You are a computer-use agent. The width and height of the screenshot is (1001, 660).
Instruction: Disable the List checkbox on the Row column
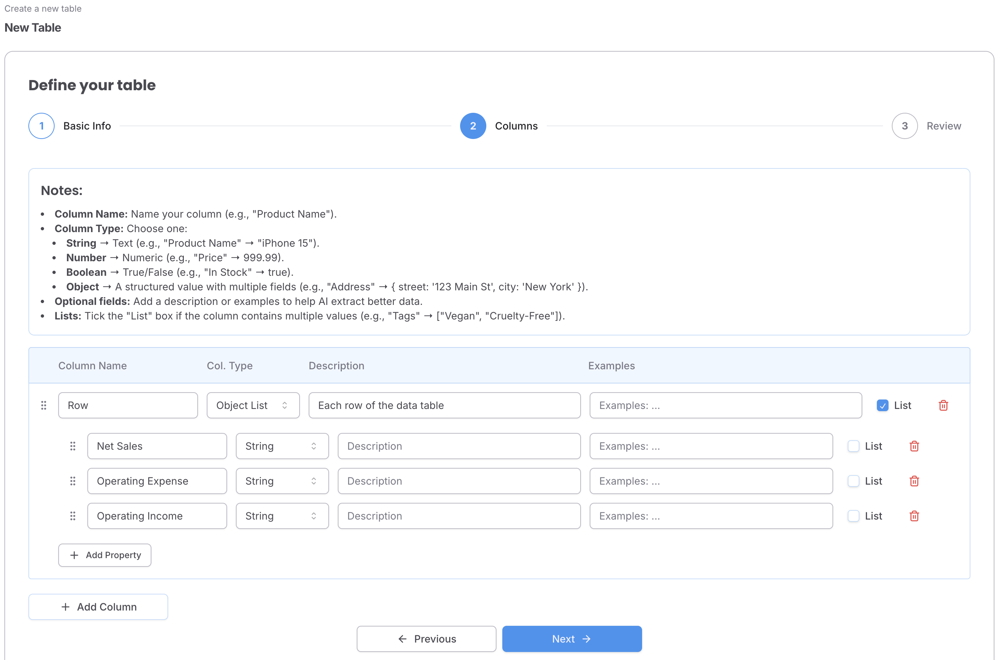coord(882,405)
